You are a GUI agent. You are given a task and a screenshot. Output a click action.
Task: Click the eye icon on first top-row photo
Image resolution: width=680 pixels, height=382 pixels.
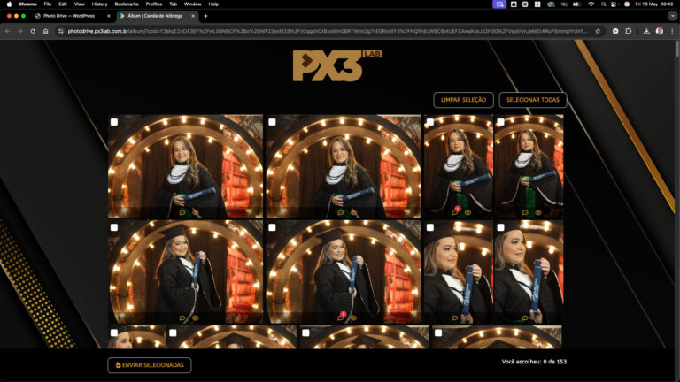click(x=196, y=212)
